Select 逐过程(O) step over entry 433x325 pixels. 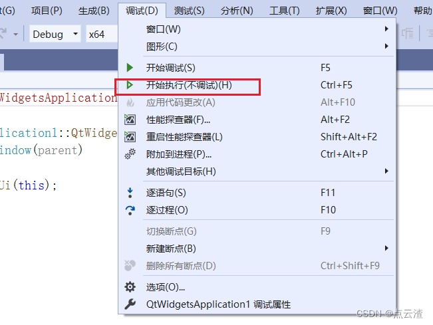[257, 210]
